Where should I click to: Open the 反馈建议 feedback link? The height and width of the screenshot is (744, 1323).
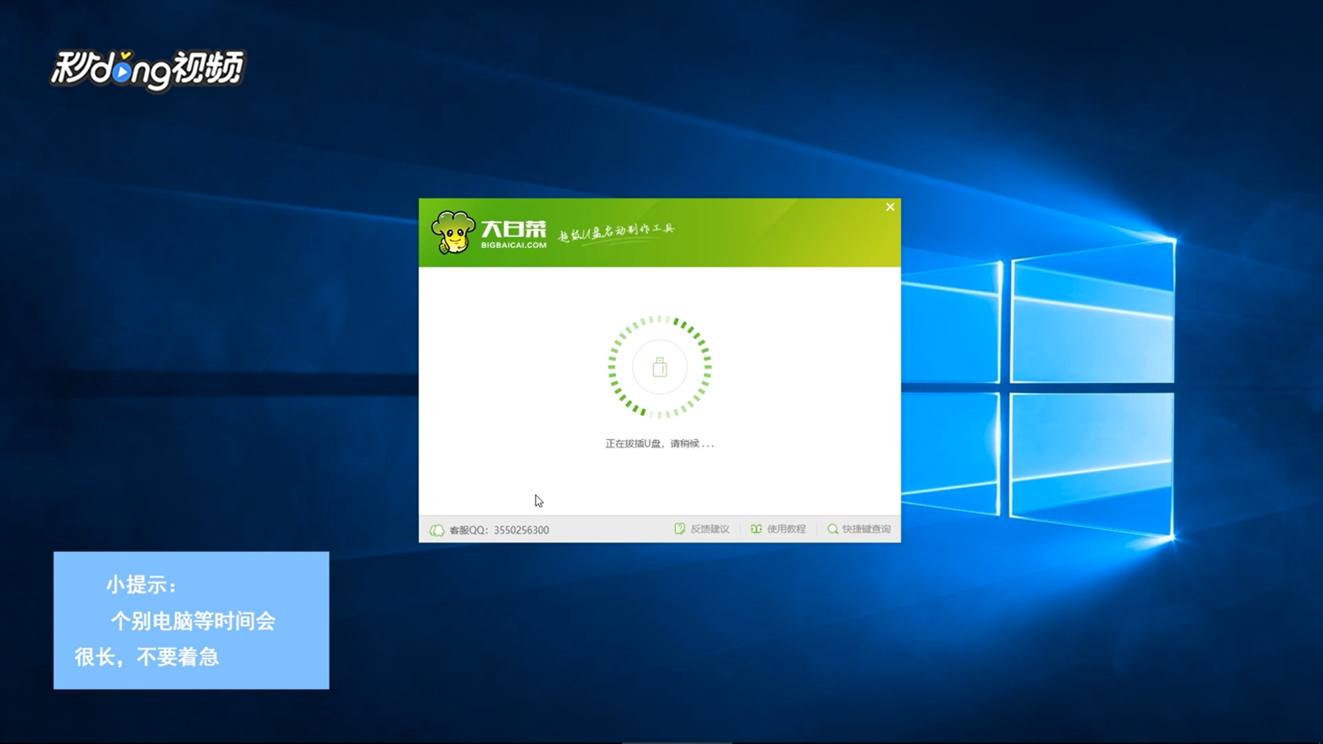(x=710, y=529)
